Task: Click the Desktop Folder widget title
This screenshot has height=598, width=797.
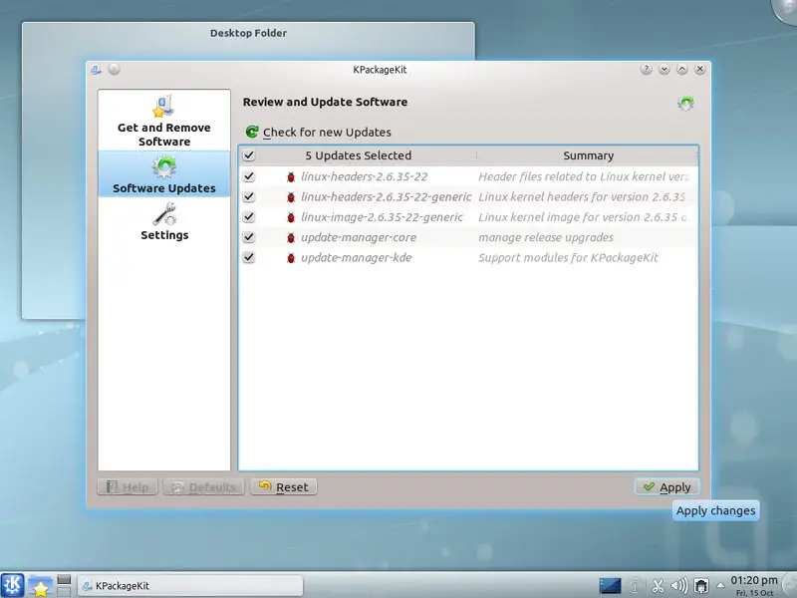Action: click(248, 33)
